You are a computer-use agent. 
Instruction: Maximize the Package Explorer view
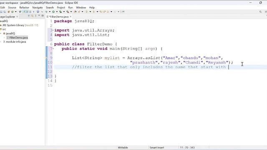coord(43,16)
